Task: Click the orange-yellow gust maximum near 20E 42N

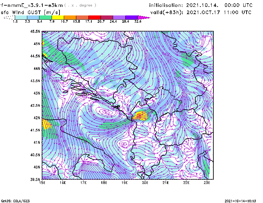Action: click(x=140, y=116)
